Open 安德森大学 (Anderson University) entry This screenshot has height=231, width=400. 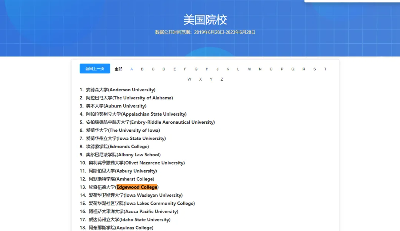(120, 90)
